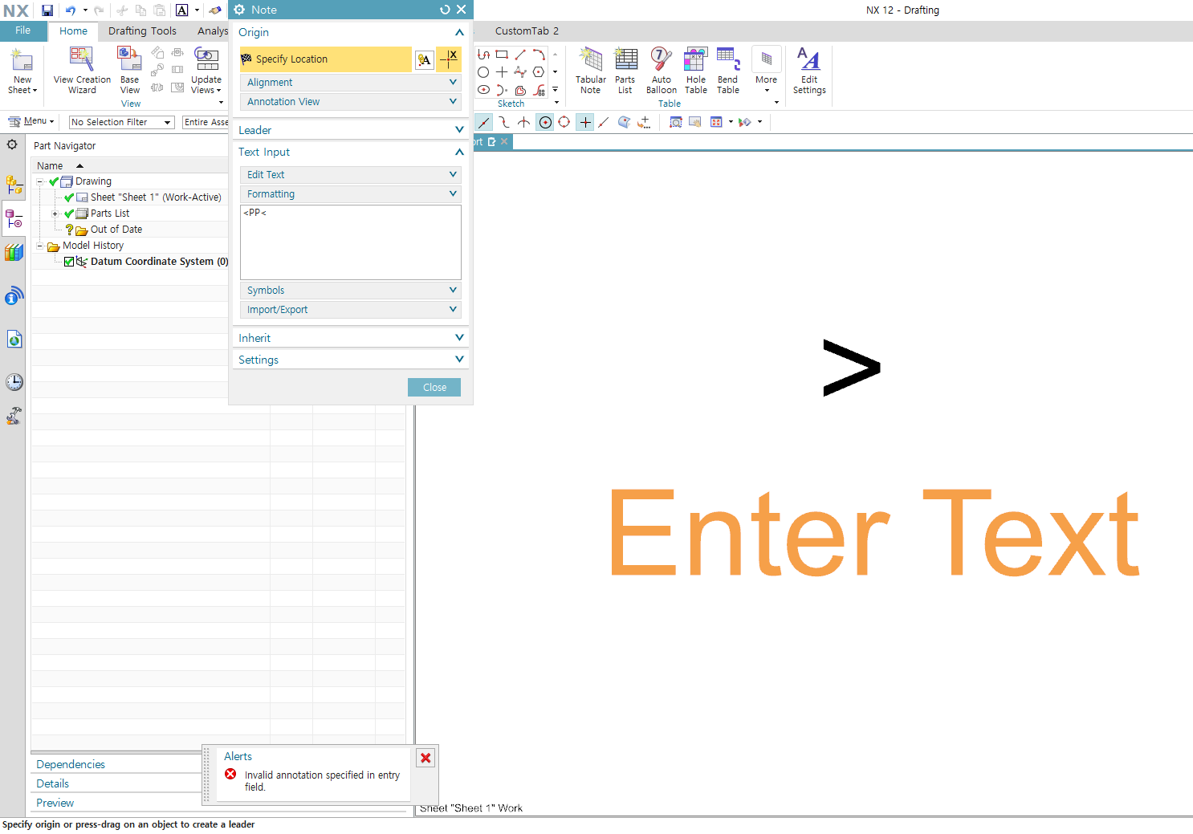The height and width of the screenshot is (834, 1193).
Task: Select the Circle sketch tool
Action: click(483, 71)
